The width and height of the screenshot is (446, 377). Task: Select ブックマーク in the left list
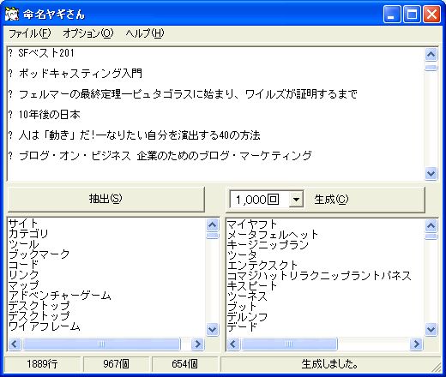pyautogui.click(x=39, y=254)
